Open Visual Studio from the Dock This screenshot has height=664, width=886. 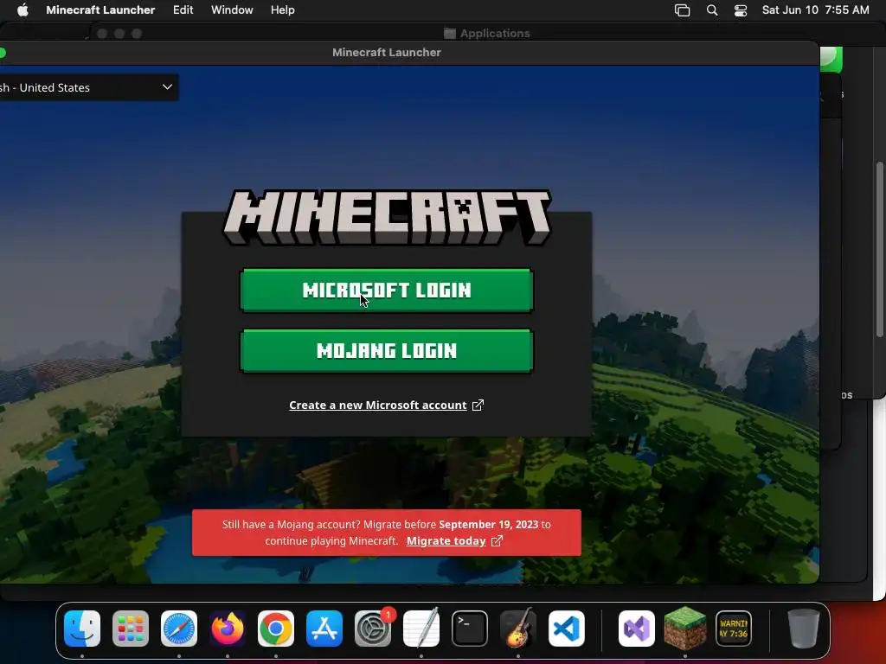(x=637, y=629)
